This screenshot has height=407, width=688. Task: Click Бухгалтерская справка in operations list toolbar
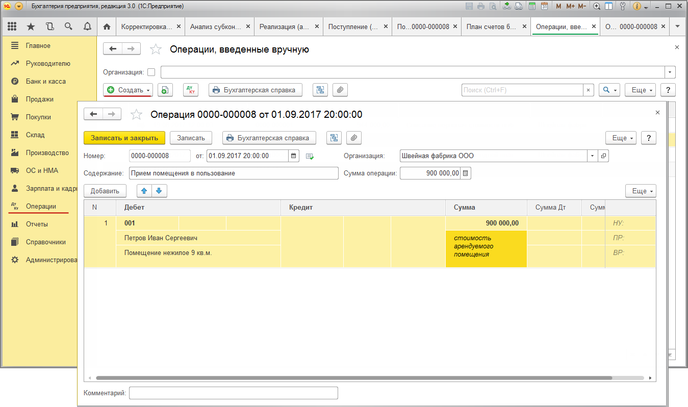point(256,90)
